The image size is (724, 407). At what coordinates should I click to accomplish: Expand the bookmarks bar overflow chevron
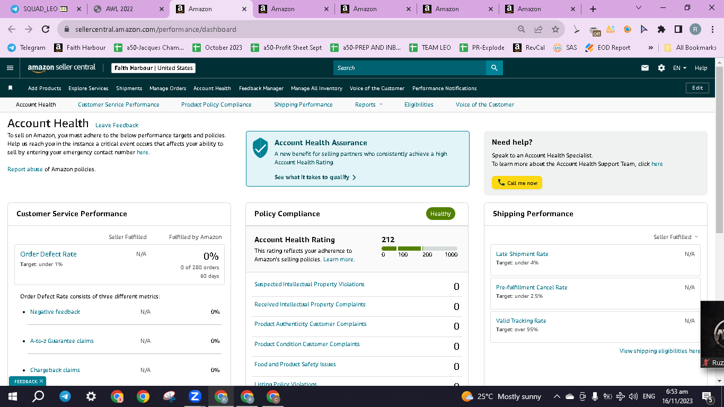(651, 48)
